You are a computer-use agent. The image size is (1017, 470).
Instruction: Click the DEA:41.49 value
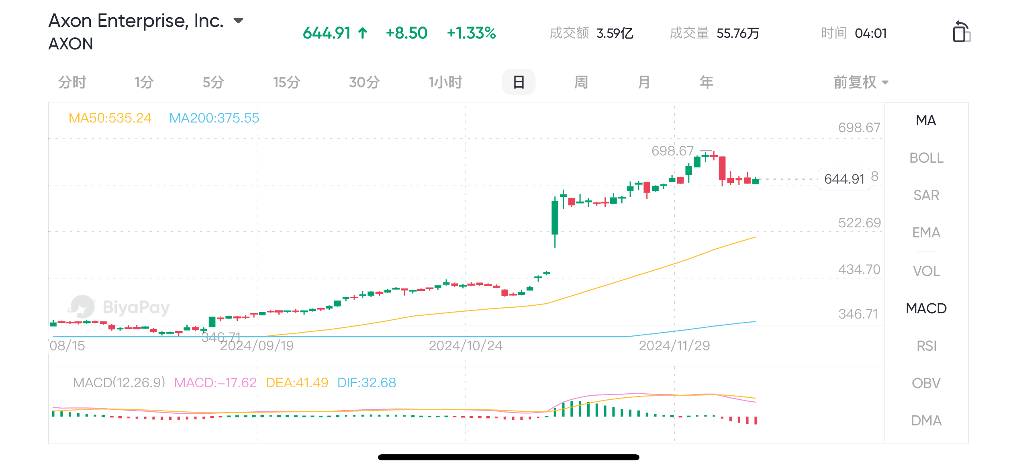click(297, 382)
